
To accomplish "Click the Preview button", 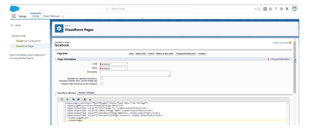I will 202,54.
